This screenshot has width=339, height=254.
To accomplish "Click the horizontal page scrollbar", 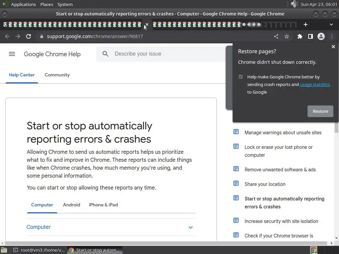I will coord(166,243).
